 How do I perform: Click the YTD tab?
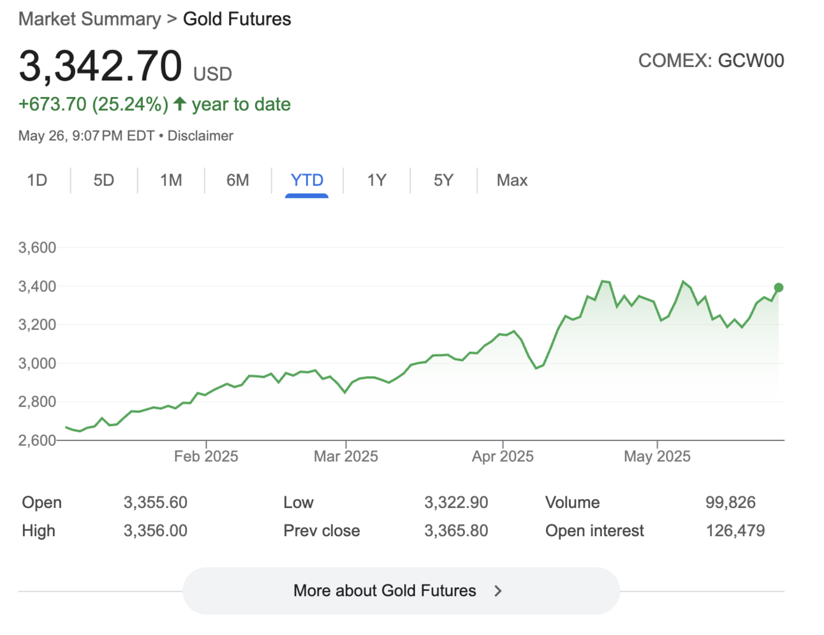pyautogui.click(x=307, y=181)
